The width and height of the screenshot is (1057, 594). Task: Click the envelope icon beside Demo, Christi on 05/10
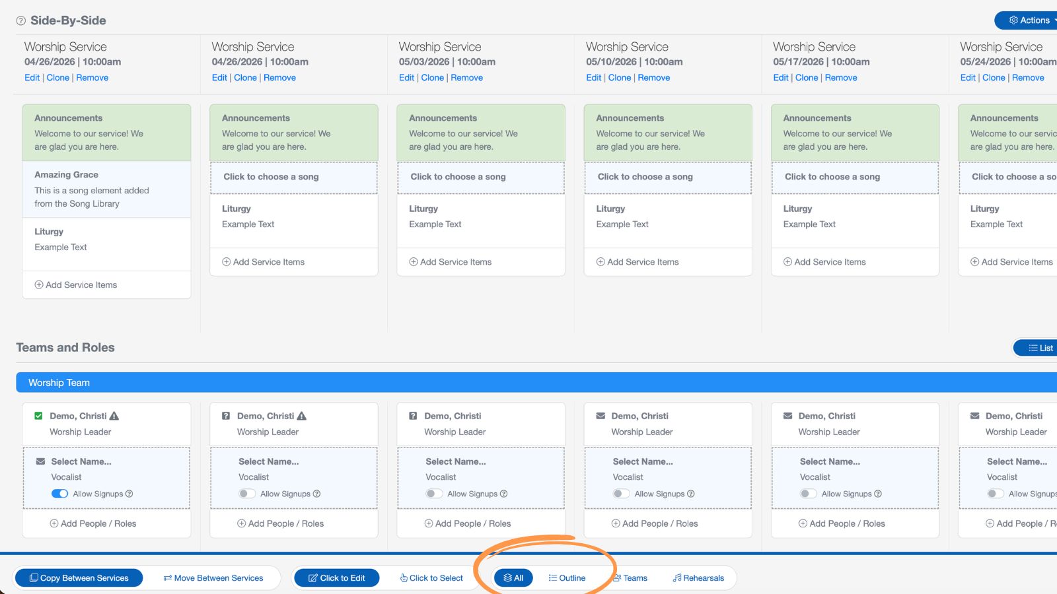[600, 416]
